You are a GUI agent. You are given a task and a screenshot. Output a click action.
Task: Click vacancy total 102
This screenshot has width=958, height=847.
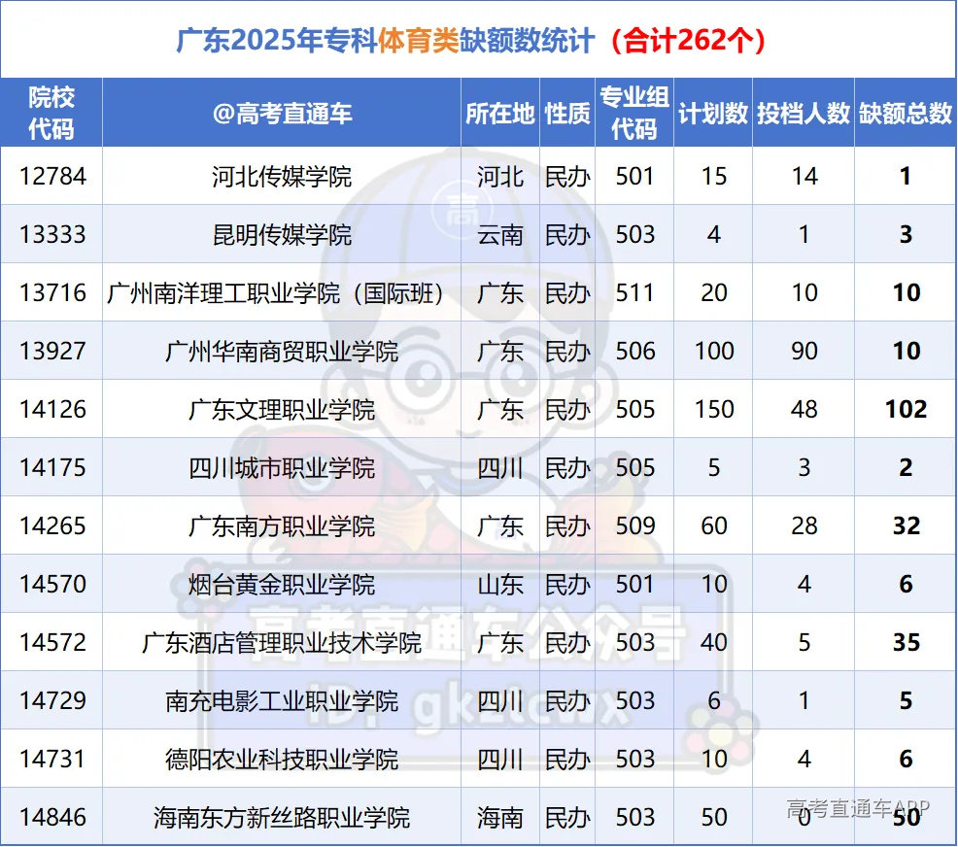click(906, 410)
